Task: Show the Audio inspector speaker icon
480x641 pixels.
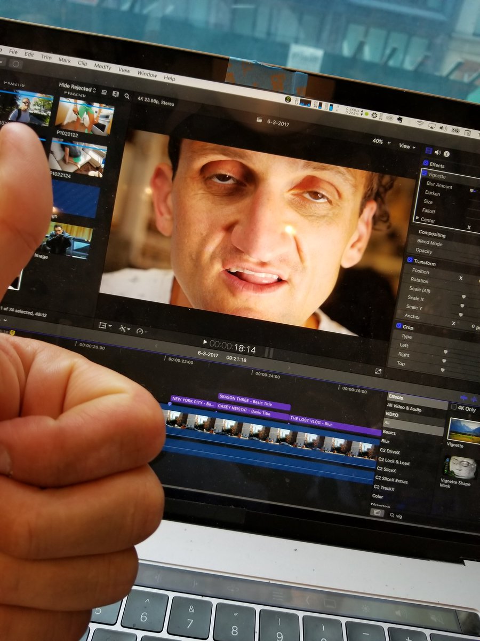Action: point(438,153)
